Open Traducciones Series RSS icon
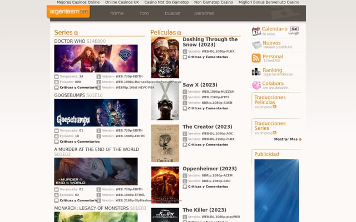 coord(274,133)
